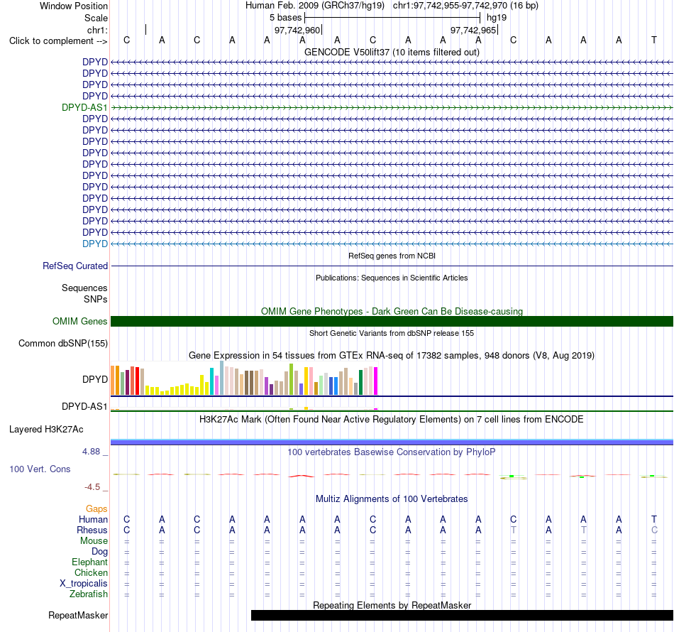
Task: Click 'Click to complement -->' to complement bases
Action: point(58,41)
